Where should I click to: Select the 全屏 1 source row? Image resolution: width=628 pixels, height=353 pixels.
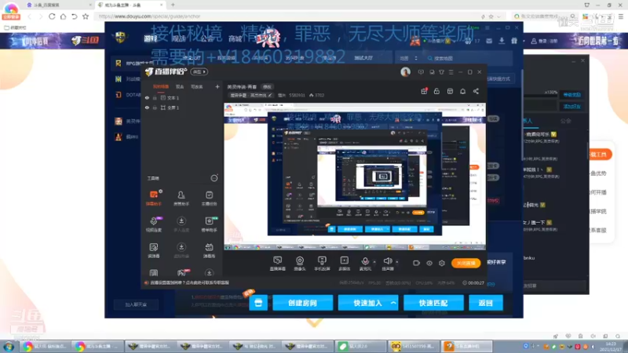pos(182,107)
